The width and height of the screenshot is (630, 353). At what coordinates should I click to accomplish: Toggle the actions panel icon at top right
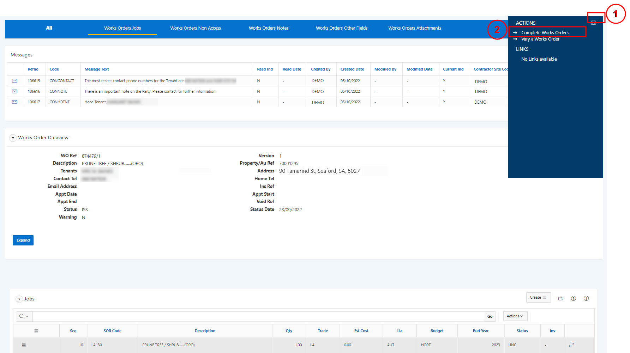point(594,23)
